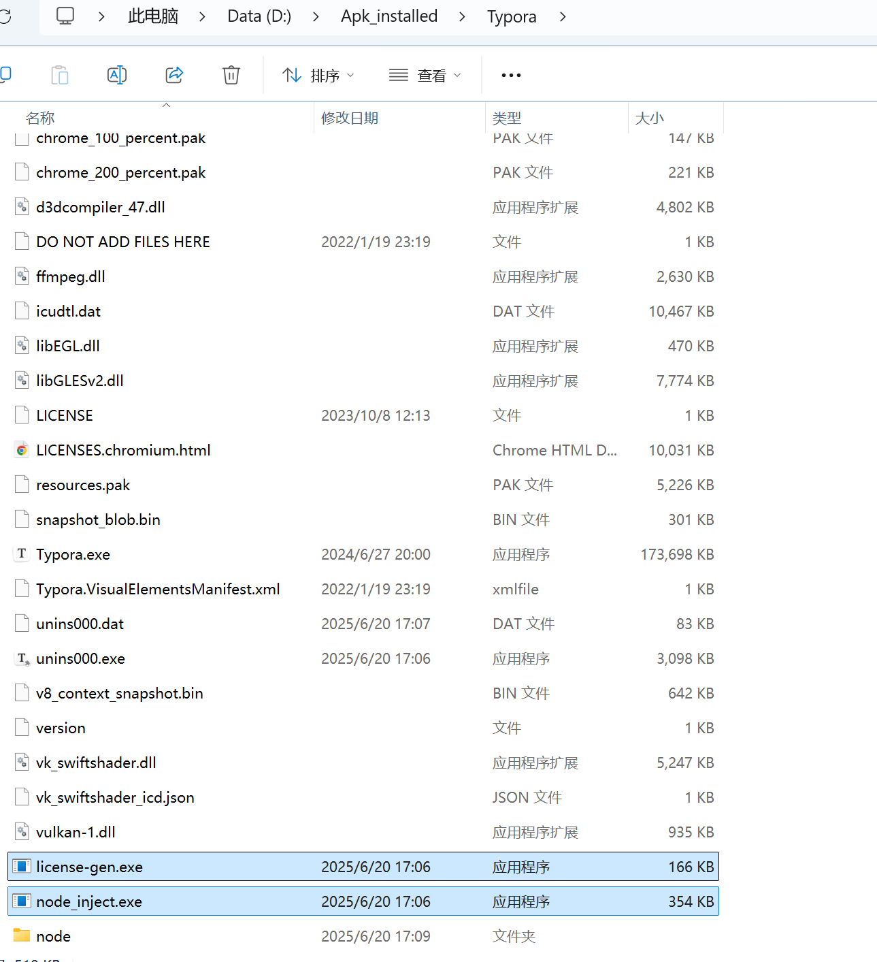Click the ffmpeg.dll file icon
877x962 pixels.
[22, 276]
